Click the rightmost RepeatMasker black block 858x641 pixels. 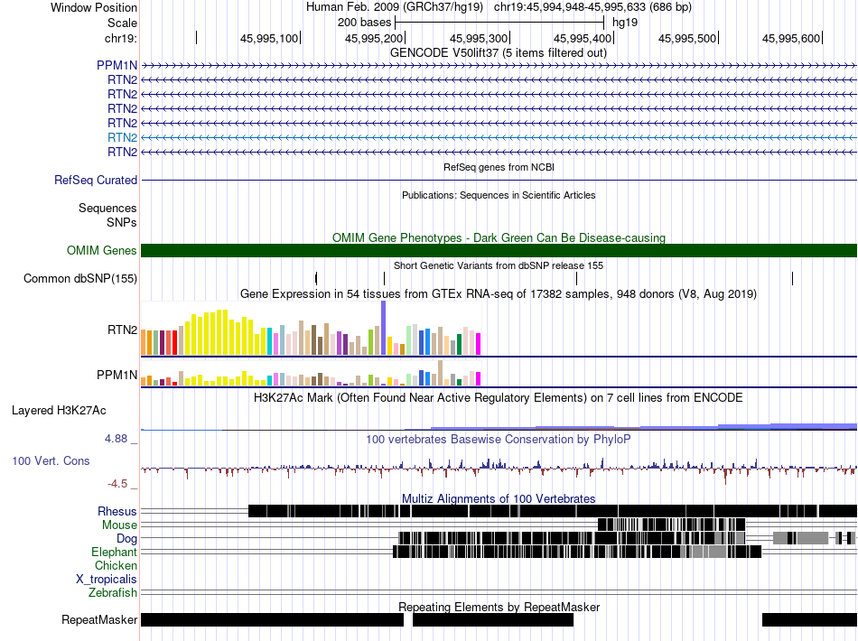coord(809,619)
